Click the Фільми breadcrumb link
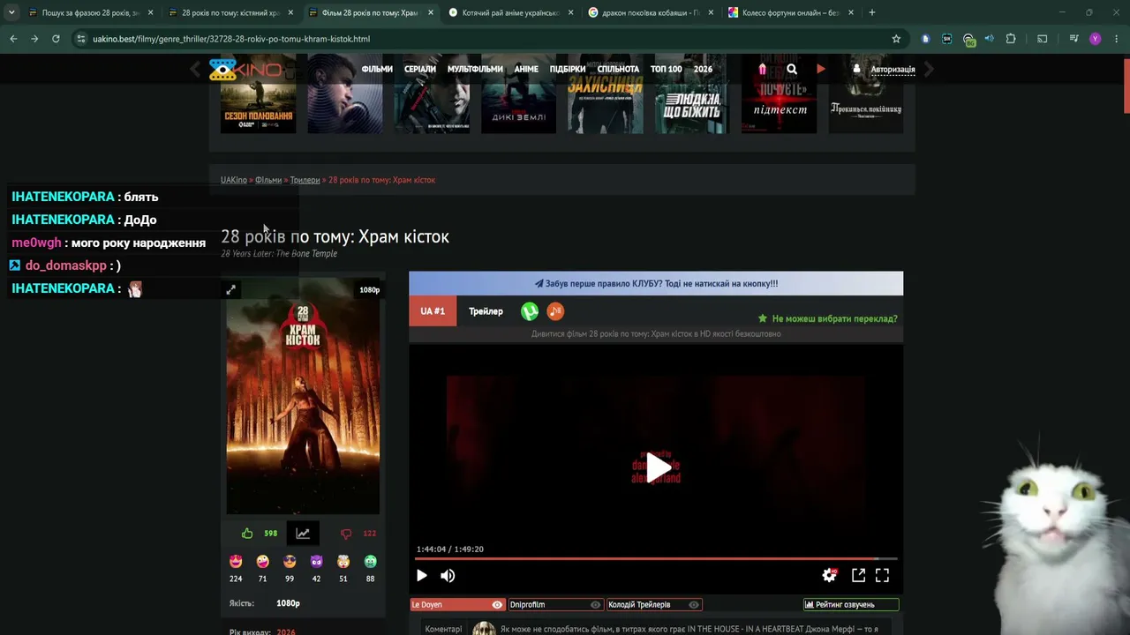Viewport: 1130px width, 635px height. [x=268, y=180]
